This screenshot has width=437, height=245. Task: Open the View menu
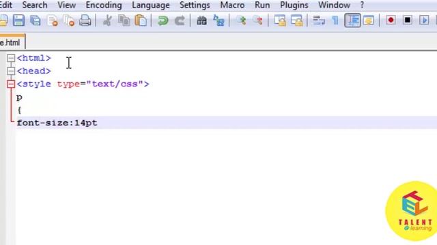(x=67, y=5)
